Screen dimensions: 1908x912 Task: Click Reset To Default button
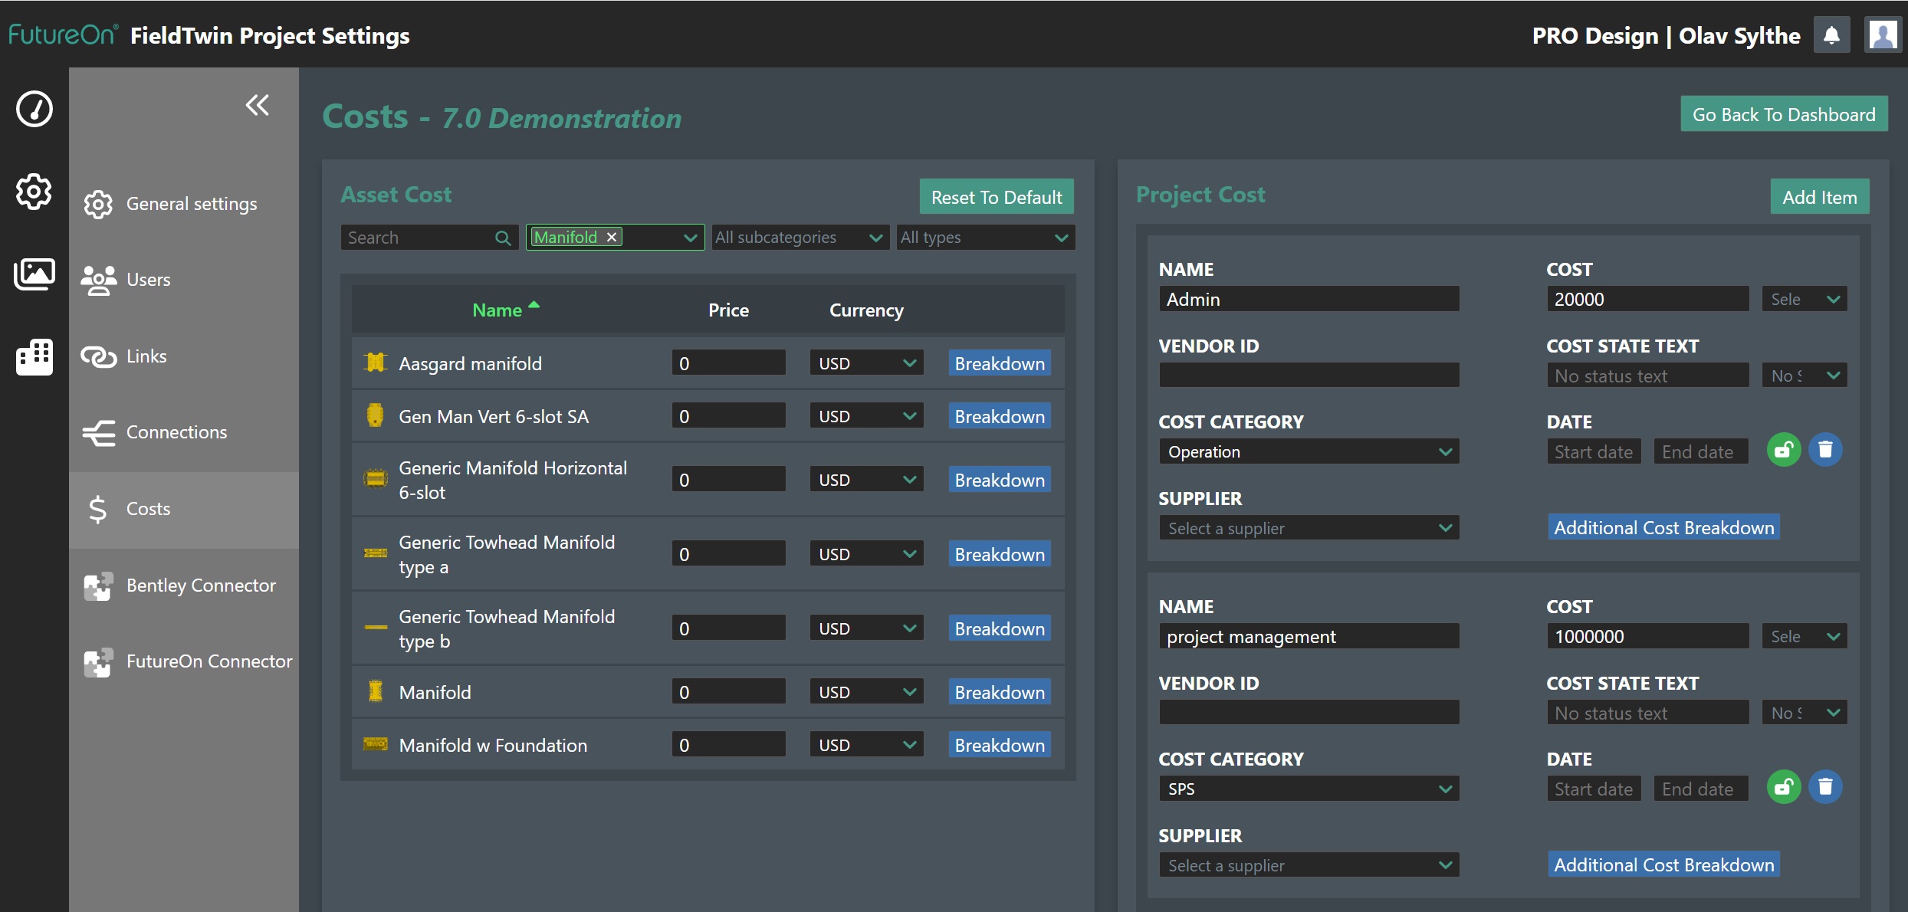(997, 197)
